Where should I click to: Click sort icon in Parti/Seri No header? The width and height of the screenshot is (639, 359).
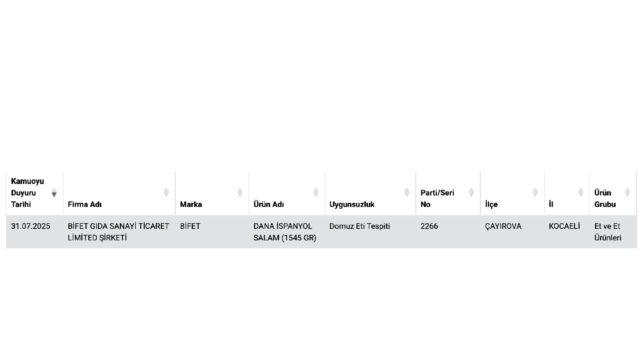point(471,192)
